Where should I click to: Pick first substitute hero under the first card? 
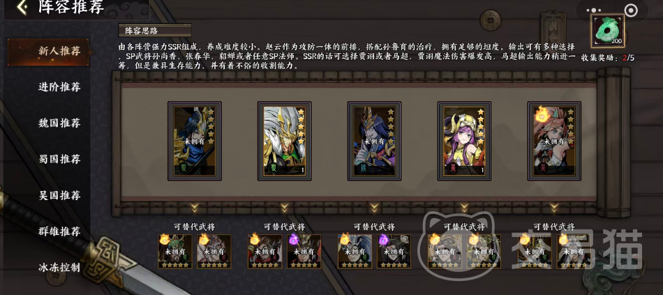click(174, 252)
